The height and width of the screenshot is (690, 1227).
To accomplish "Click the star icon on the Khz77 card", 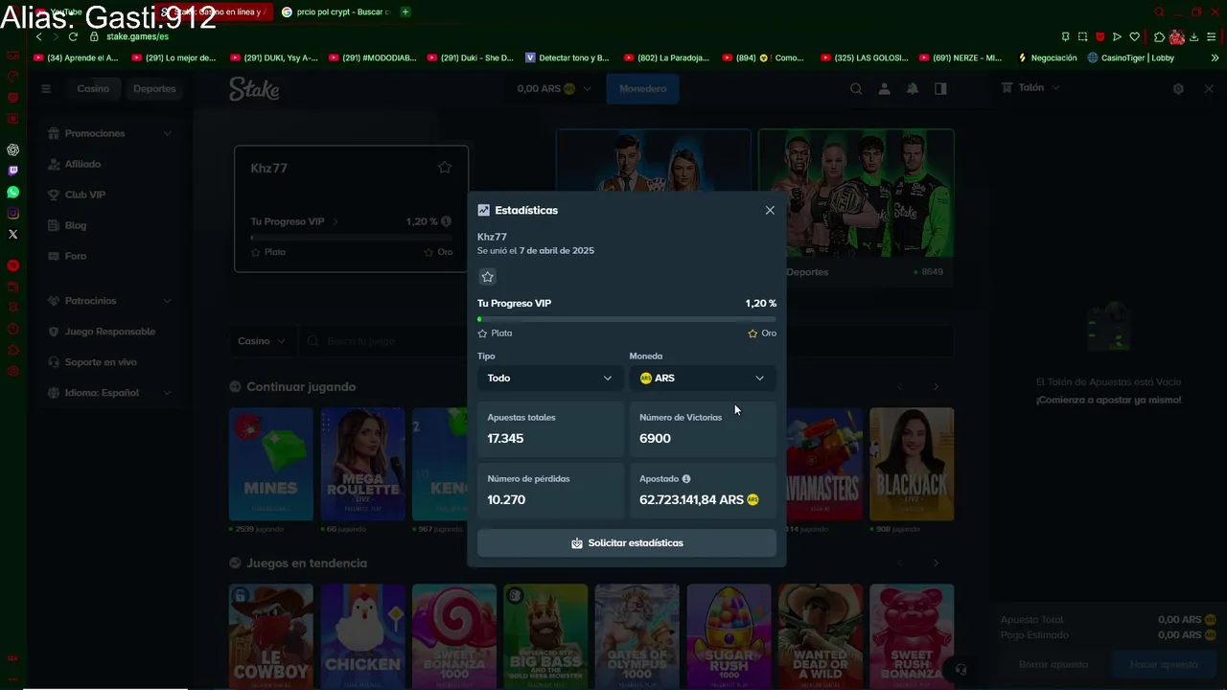I will click(445, 168).
